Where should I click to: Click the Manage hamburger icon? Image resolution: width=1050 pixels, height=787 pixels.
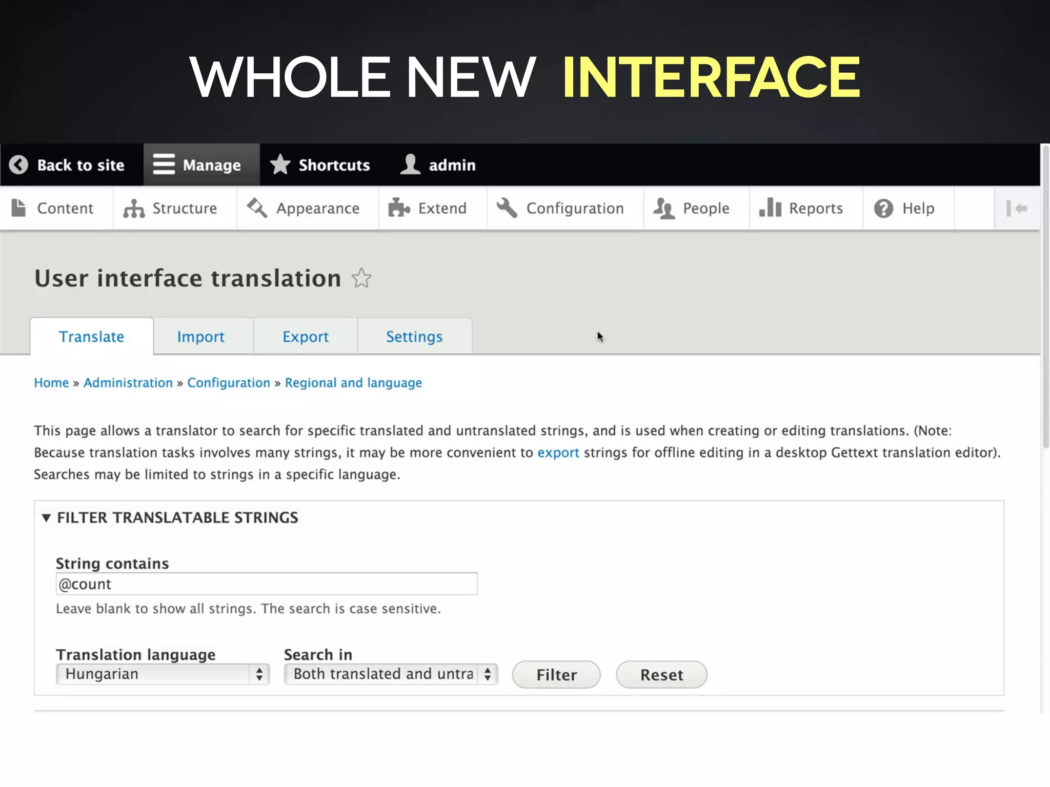164,165
